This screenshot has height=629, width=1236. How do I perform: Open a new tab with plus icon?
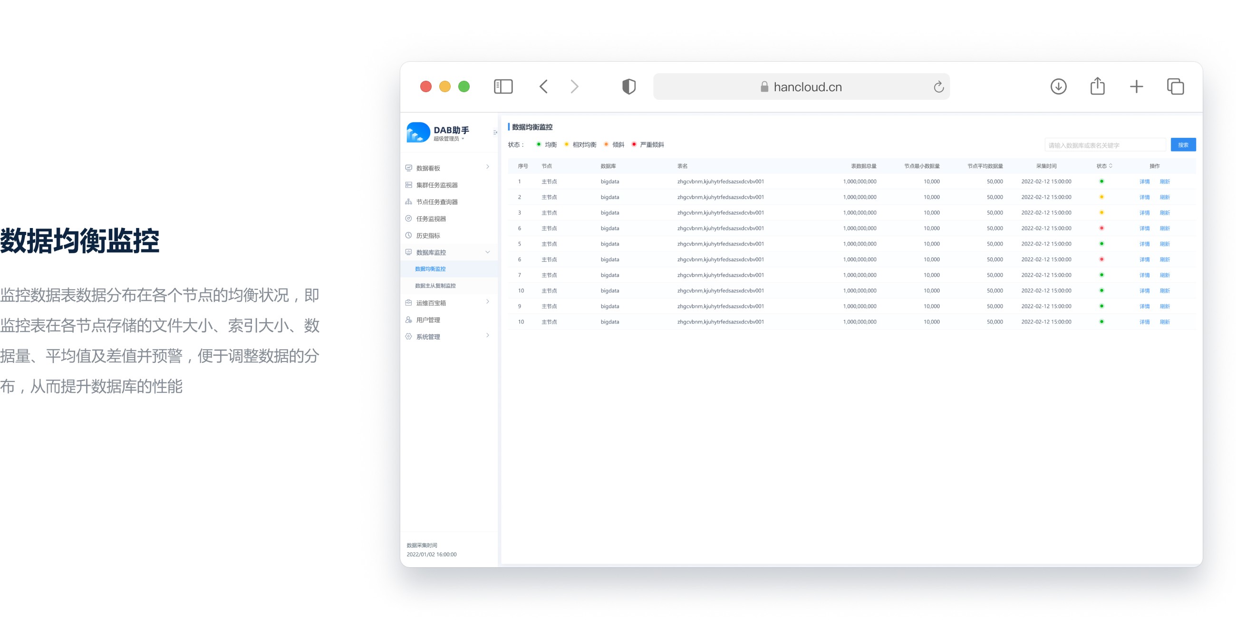[x=1136, y=87]
